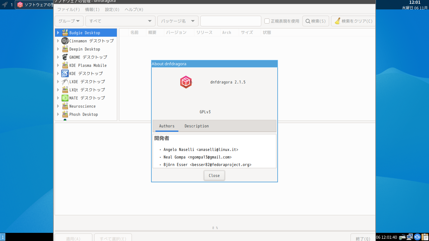429x241 pixels.
Task: Select the Neuroscience group row
Action: [x=86, y=106]
